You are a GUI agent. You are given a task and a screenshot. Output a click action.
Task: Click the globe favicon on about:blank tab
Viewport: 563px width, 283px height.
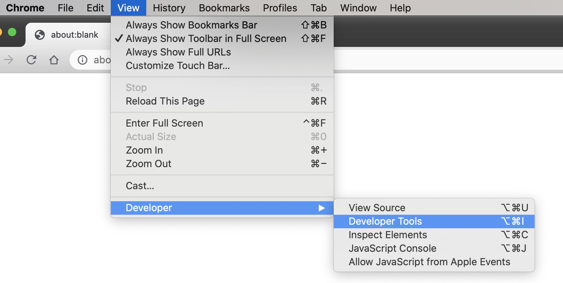[x=40, y=35]
